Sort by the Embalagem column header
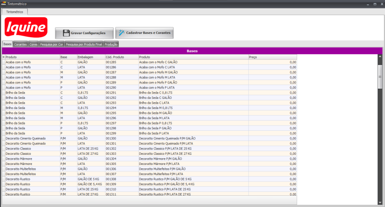Image resolution: width=385 pixels, height=207 pixels. pos(90,57)
